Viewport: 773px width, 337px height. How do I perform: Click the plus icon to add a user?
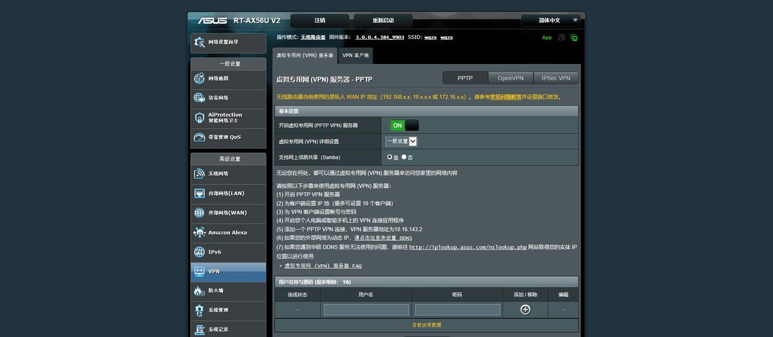coord(525,309)
